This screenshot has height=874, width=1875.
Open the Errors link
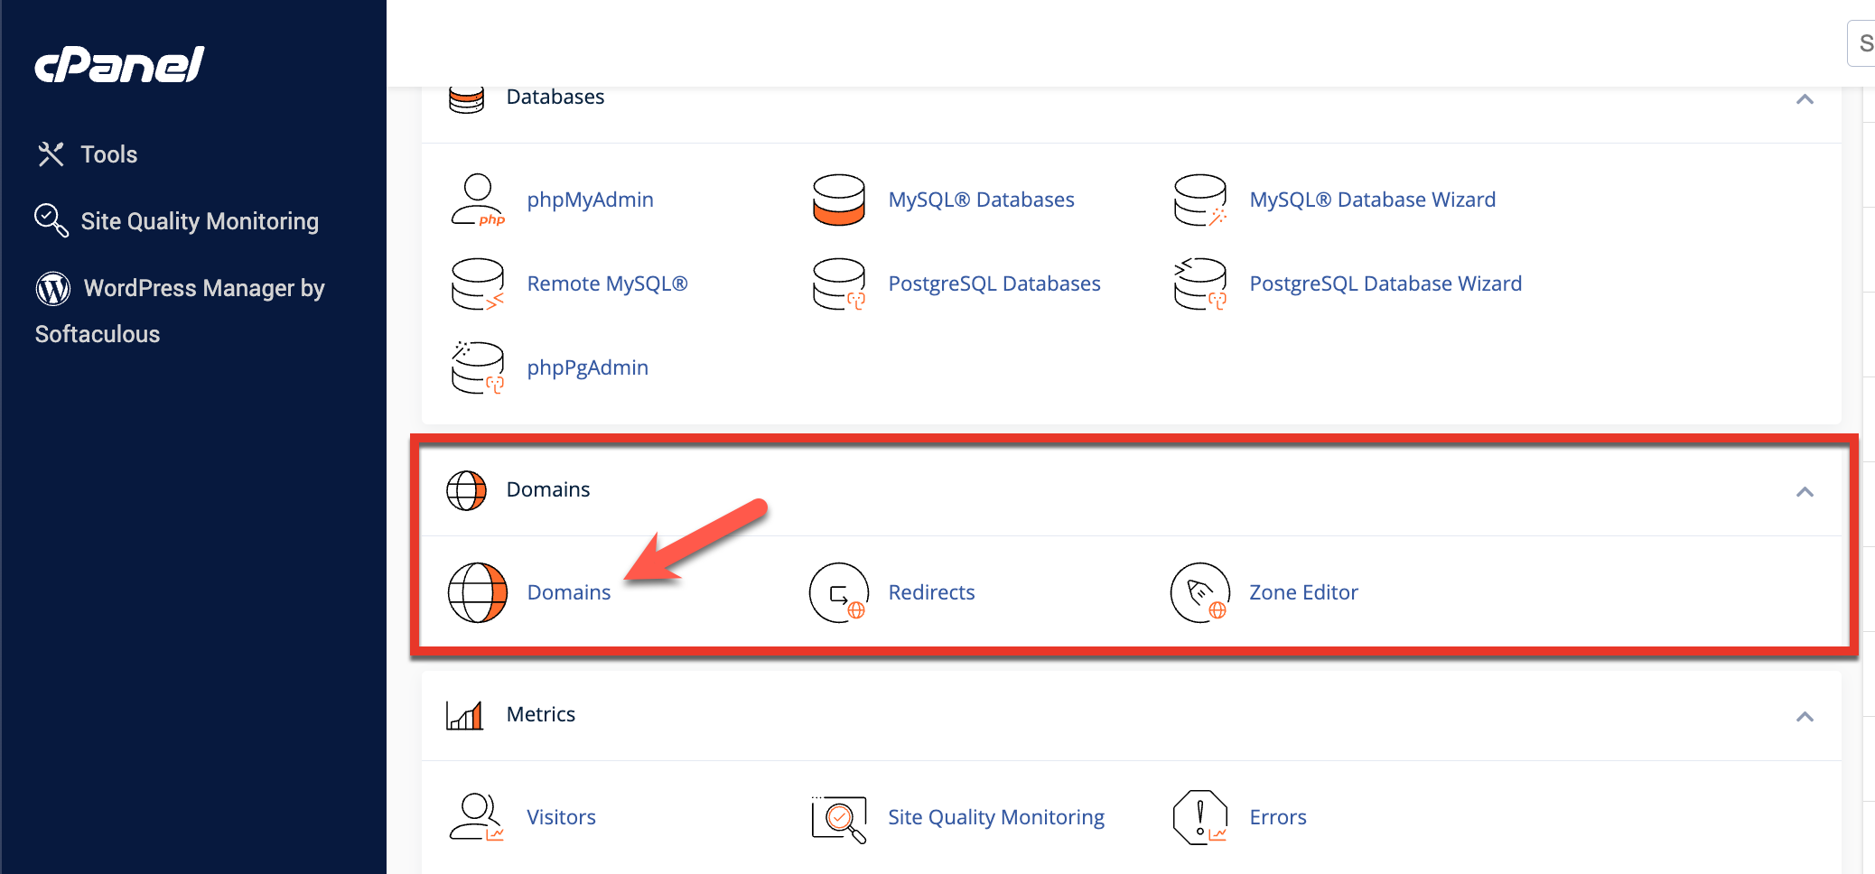[1278, 817]
